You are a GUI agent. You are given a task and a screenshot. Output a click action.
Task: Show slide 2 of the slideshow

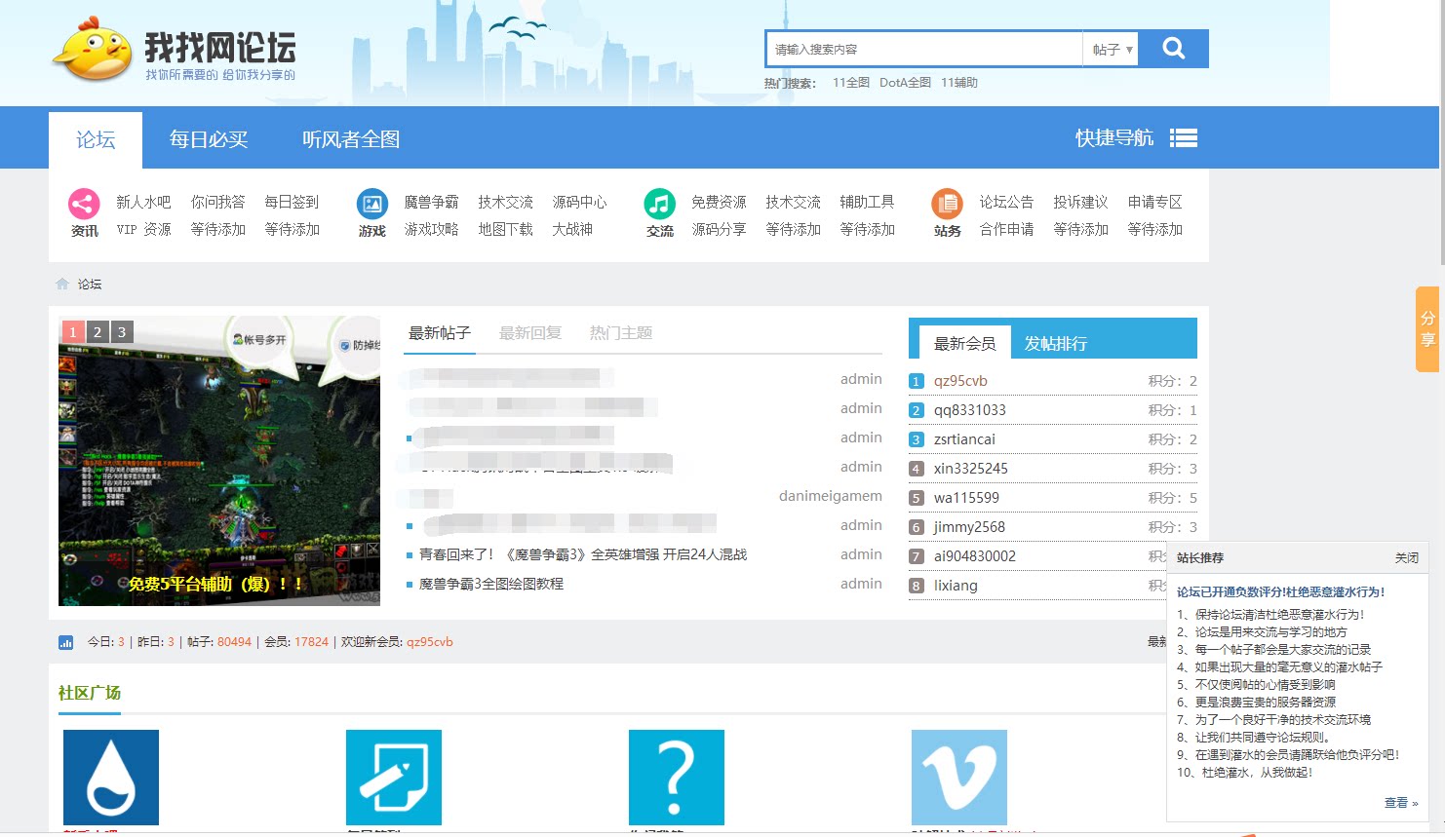click(x=98, y=332)
